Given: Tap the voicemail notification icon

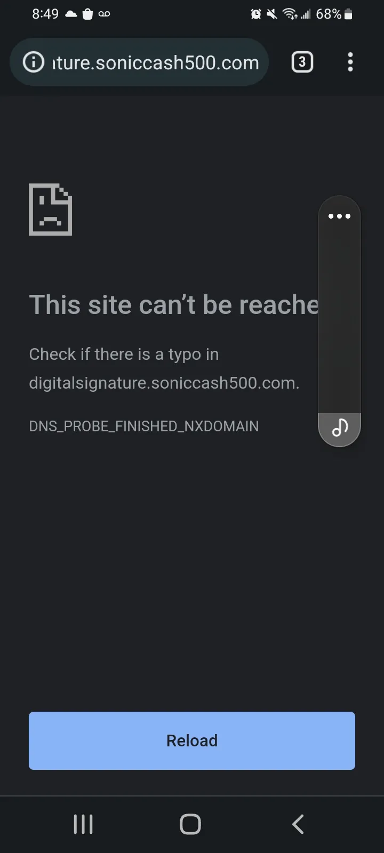Looking at the screenshot, I should (105, 14).
